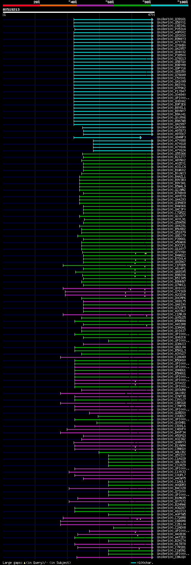Select the UniRef100_Q2BDS0 label
The image size is (191, 565).
(171, 413)
